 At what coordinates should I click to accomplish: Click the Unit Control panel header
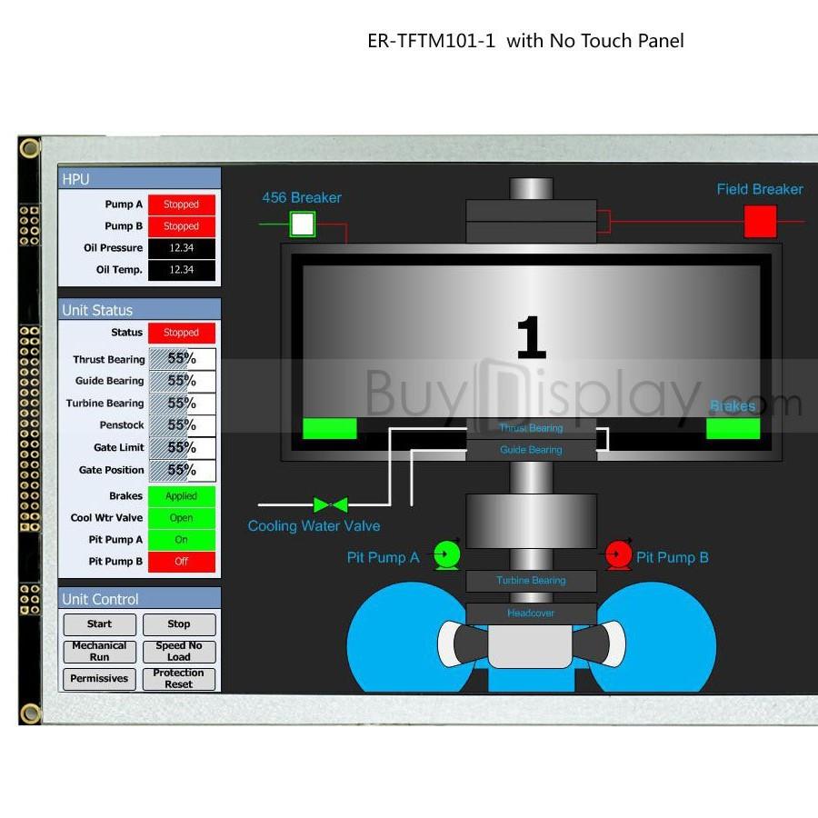(x=139, y=598)
